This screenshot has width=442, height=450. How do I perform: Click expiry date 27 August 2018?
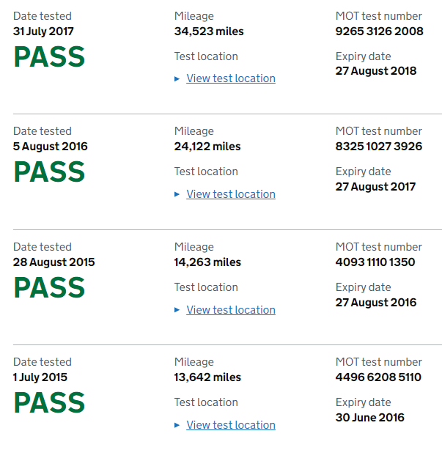pos(376,71)
